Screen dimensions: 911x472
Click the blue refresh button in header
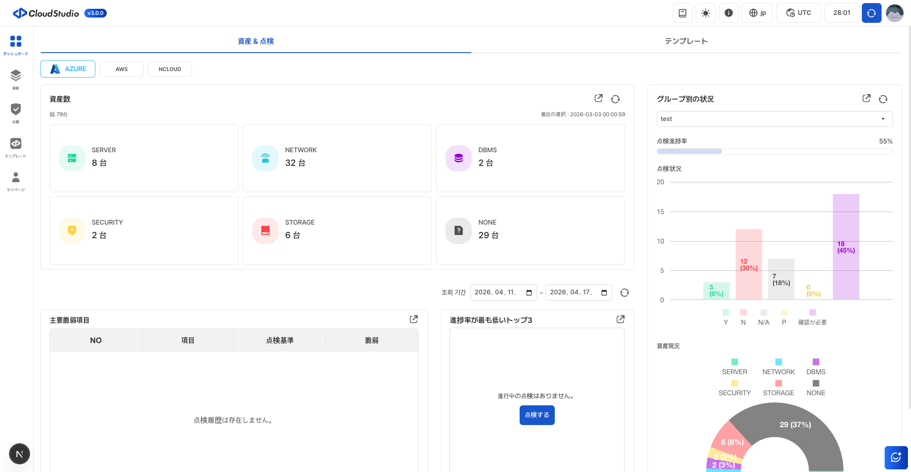point(871,13)
